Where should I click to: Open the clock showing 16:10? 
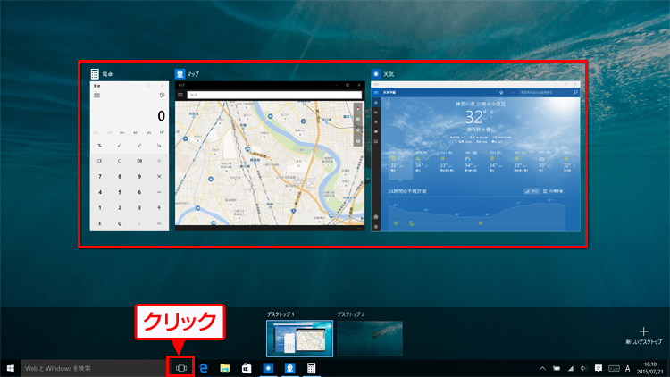(x=651, y=368)
